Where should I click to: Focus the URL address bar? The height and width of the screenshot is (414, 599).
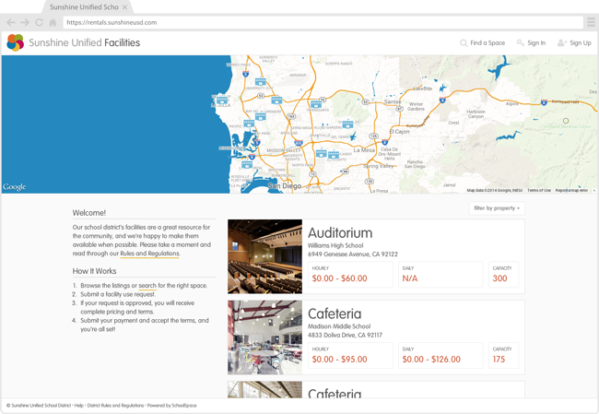(x=323, y=22)
